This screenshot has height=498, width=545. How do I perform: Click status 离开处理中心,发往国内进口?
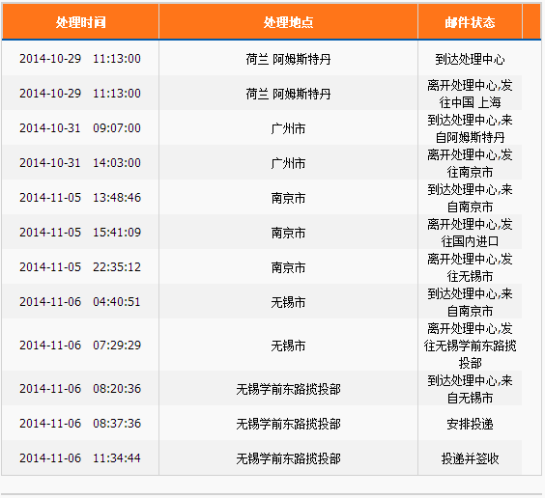(470, 233)
